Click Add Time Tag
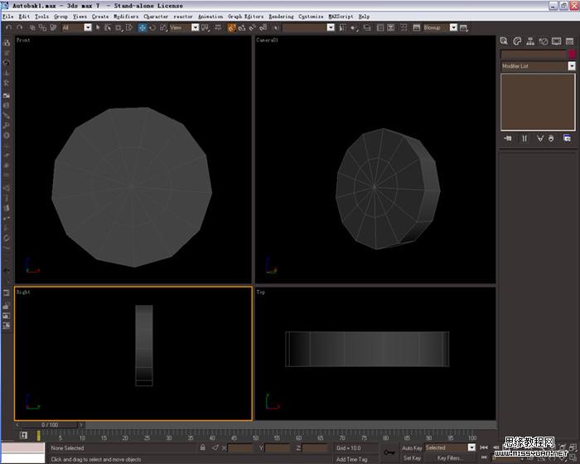Image resolution: width=580 pixels, height=464 pixels. [x=352, y=459]
